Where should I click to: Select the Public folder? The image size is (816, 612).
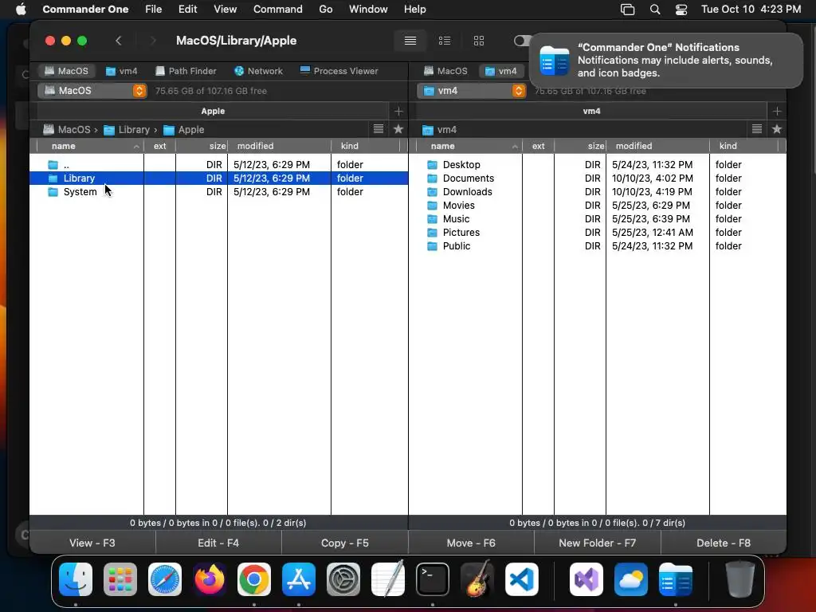pyautogui.click(x=598, y=245)
